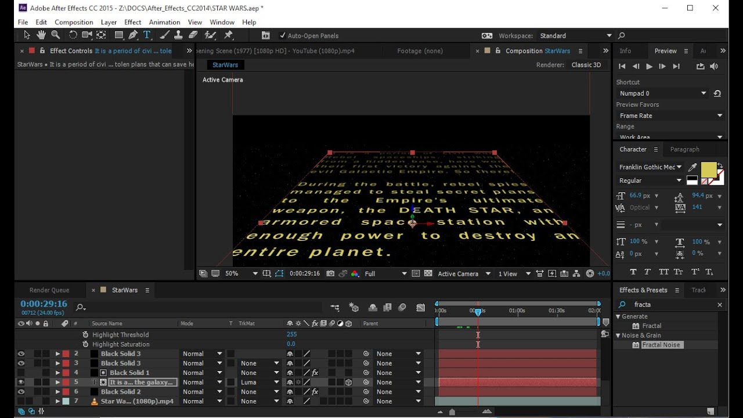Select the Pan Behind anchor tool
Image resolution: width=743 pixels, height=418 pixels.
(x=101, y=35)
